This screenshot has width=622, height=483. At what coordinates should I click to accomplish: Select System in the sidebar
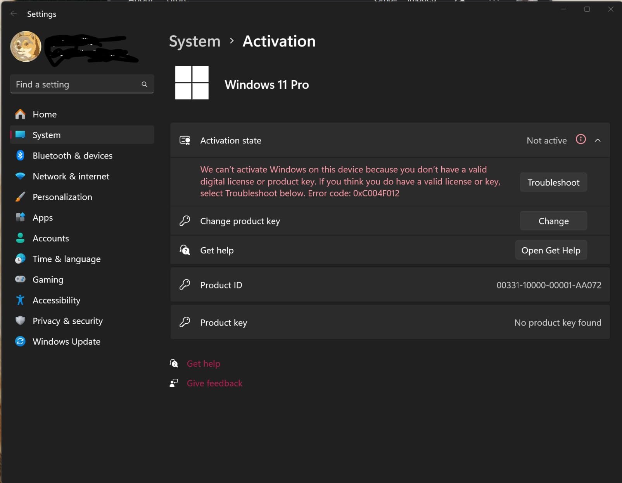point(82,135)
